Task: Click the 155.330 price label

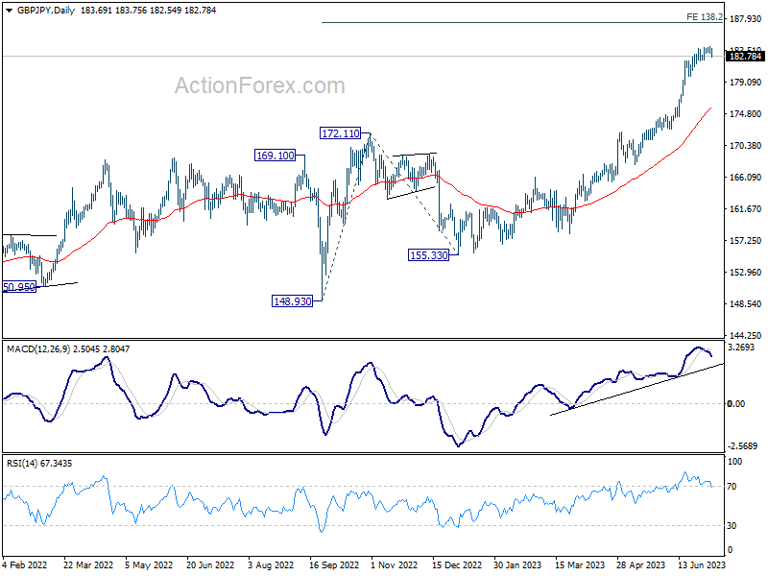Action: (x=428, y=255)
